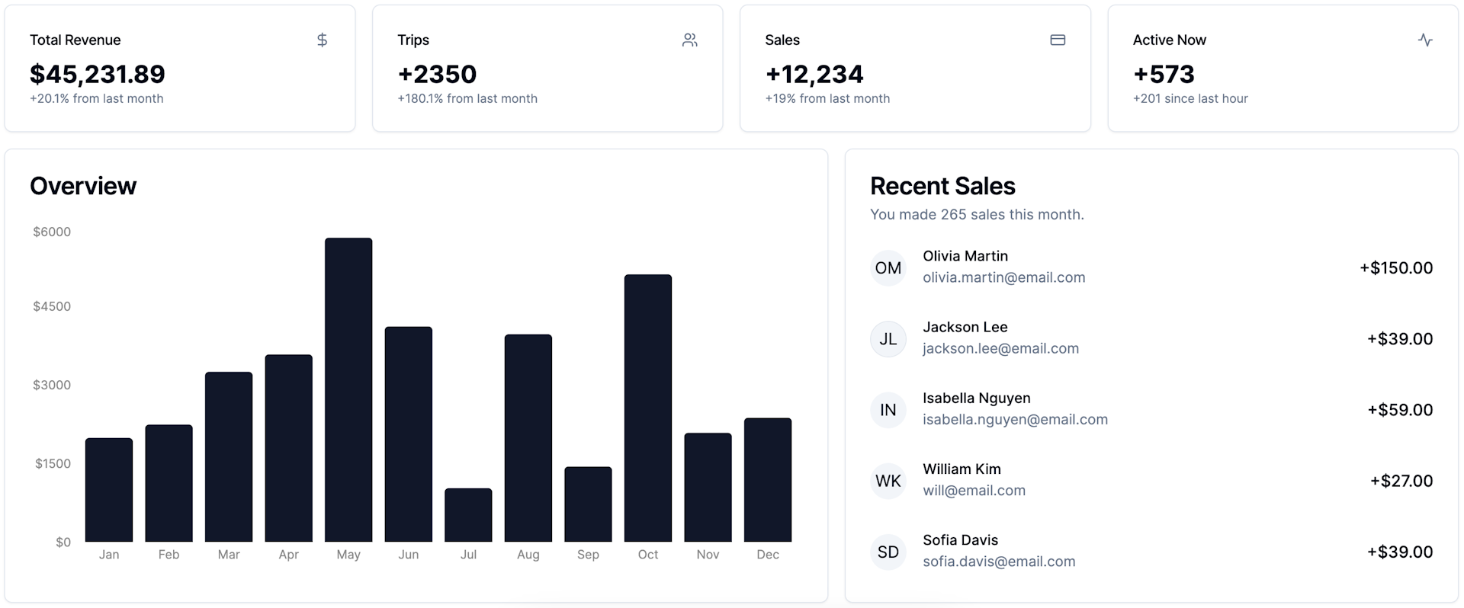Click the Oct x-axis label
The height and width of the screenshot is (608, 1464).
[x=648, y=555]
